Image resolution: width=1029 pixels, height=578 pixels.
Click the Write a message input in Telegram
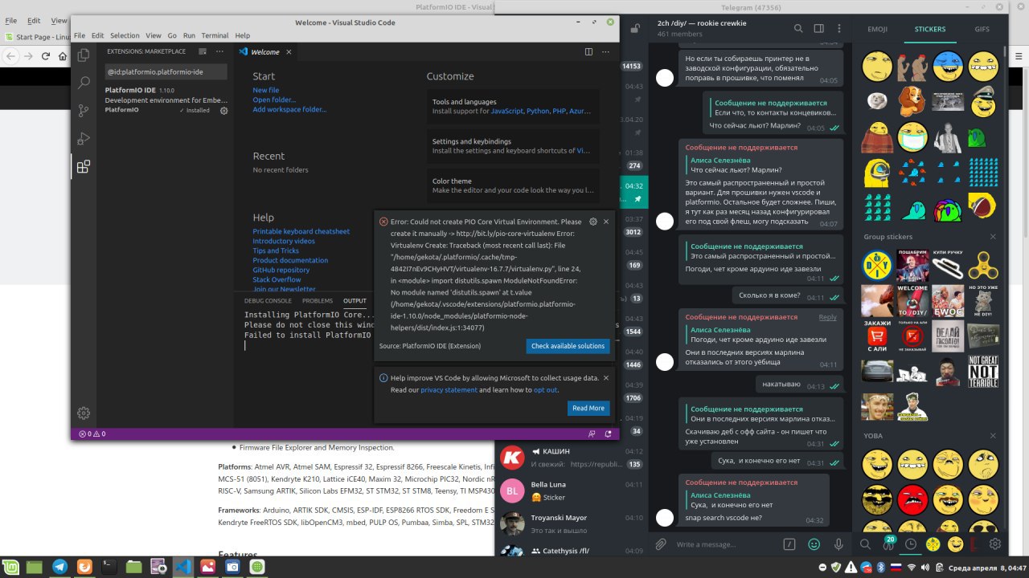point(725,544)
